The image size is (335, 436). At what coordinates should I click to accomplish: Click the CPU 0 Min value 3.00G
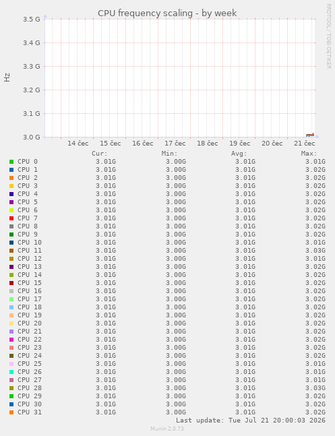click(x=176, y=162)
